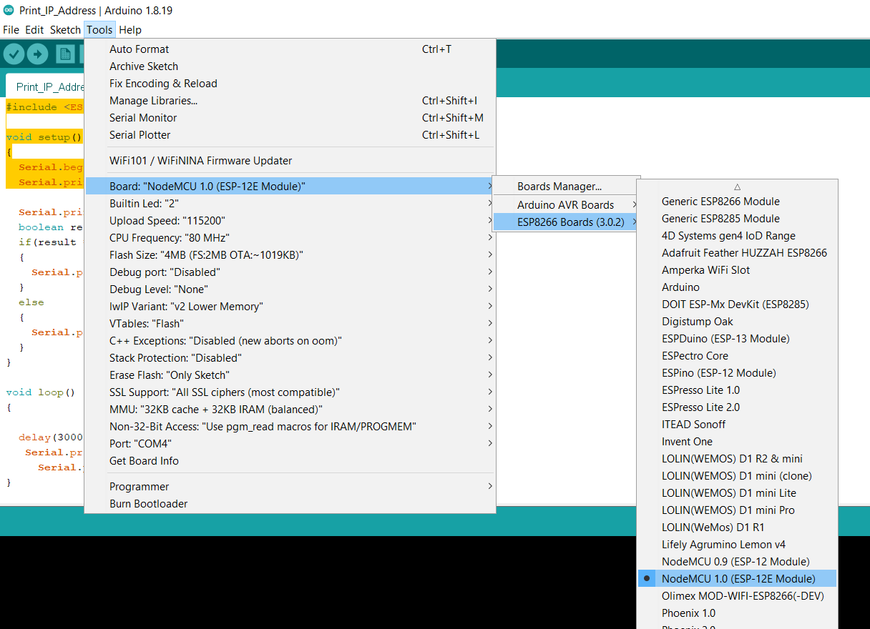Expand the Flash Size submenu
The image size is (870, 629).
(x=290, y=255)
